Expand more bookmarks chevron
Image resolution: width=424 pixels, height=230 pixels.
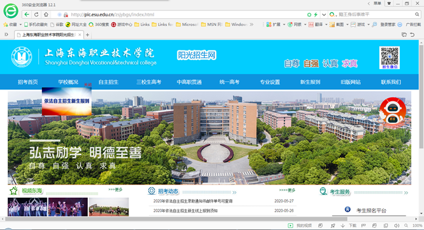click(x=252, y=24)
